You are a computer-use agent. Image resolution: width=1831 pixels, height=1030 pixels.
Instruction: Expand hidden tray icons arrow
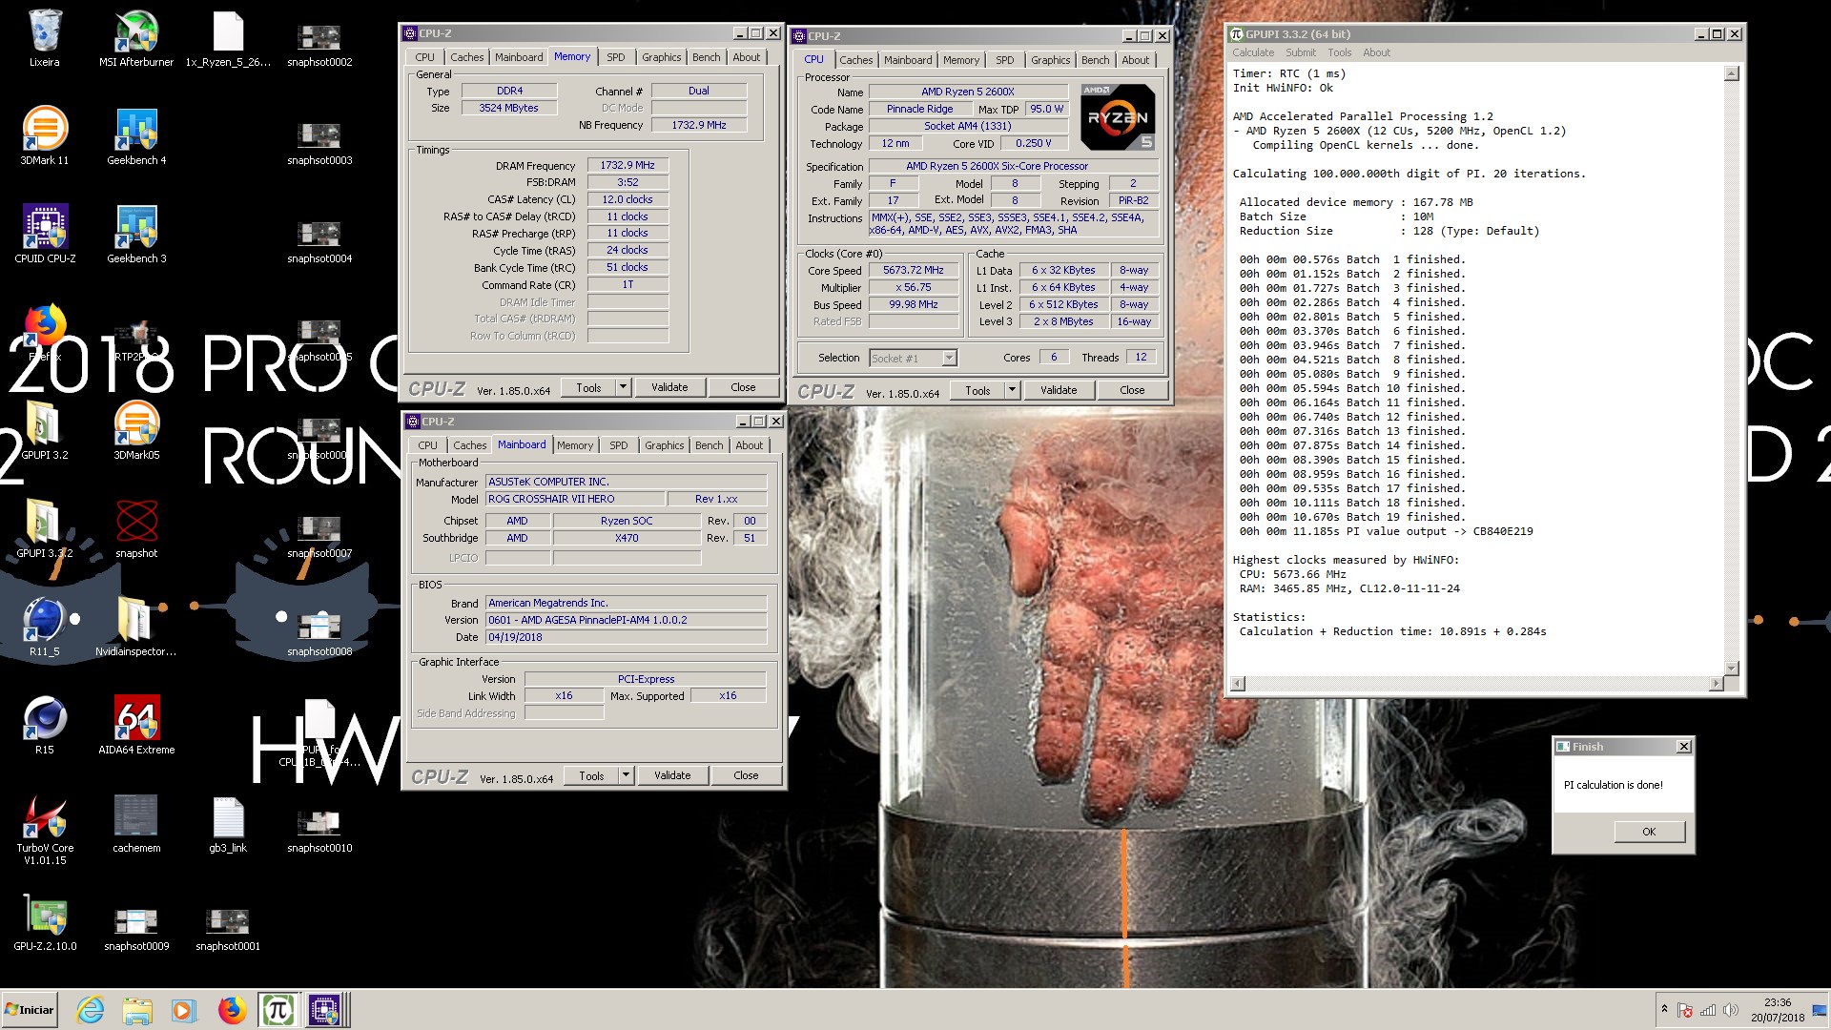pyautogui.click(x=1664, y=1009)
